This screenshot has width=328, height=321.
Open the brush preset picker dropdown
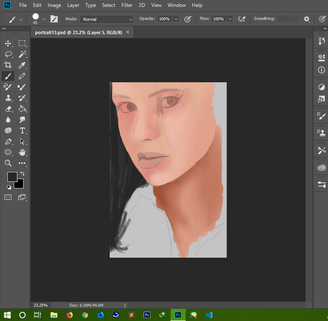pos(44,19)
